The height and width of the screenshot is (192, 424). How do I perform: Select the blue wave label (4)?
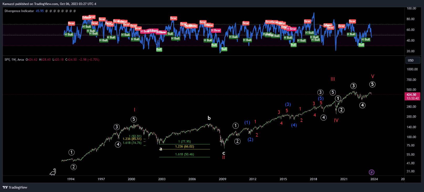coord(294,125)
